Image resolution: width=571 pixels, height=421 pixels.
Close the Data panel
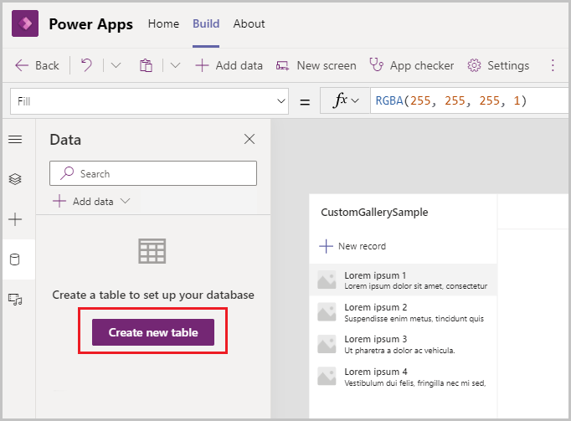click(249, 140)
